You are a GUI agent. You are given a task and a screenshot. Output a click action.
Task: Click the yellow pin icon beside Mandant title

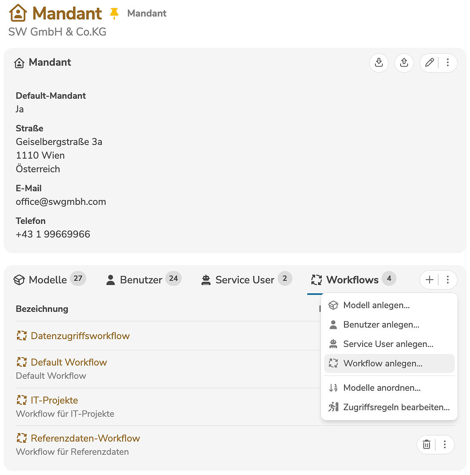114,14
